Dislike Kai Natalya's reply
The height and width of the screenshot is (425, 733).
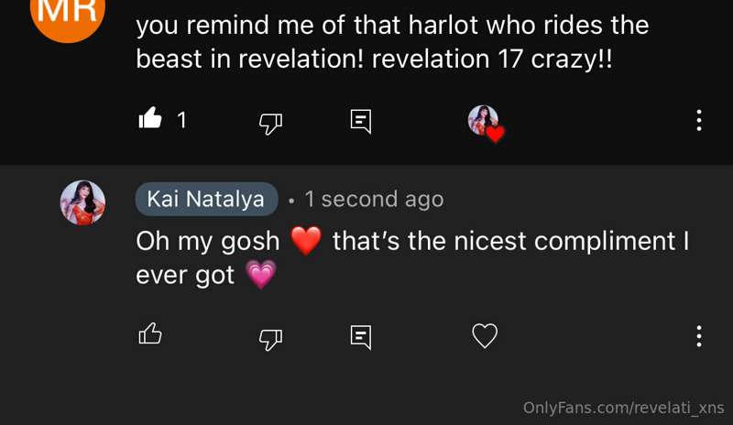(270, 337)
